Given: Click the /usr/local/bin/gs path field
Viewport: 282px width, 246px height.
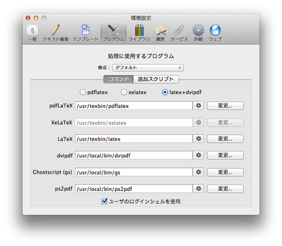Looking at the screenshot, I should click(x=134, y=172).
